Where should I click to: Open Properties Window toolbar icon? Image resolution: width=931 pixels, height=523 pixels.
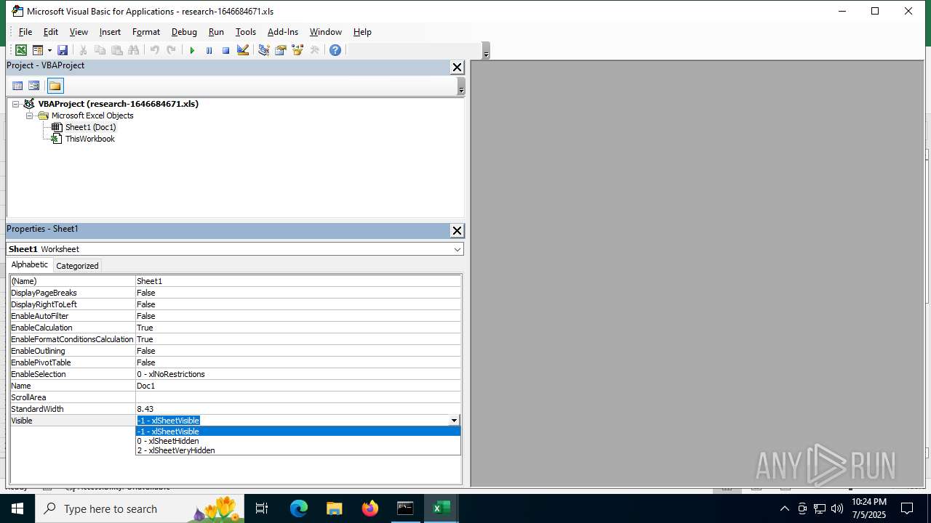280,50
